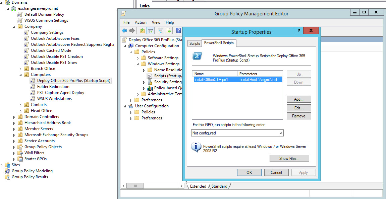The width and height of the screenshot is (386, 199).
Task: Click the Show Files button
Action: (289, 158)
